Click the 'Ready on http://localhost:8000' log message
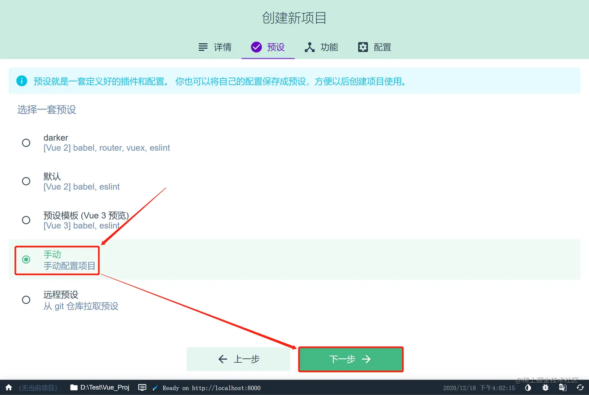This screenshot has height=395, width=589. click(x=212, y=388)
